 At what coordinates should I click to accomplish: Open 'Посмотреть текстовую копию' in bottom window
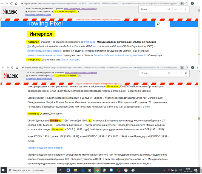point(39,79)
